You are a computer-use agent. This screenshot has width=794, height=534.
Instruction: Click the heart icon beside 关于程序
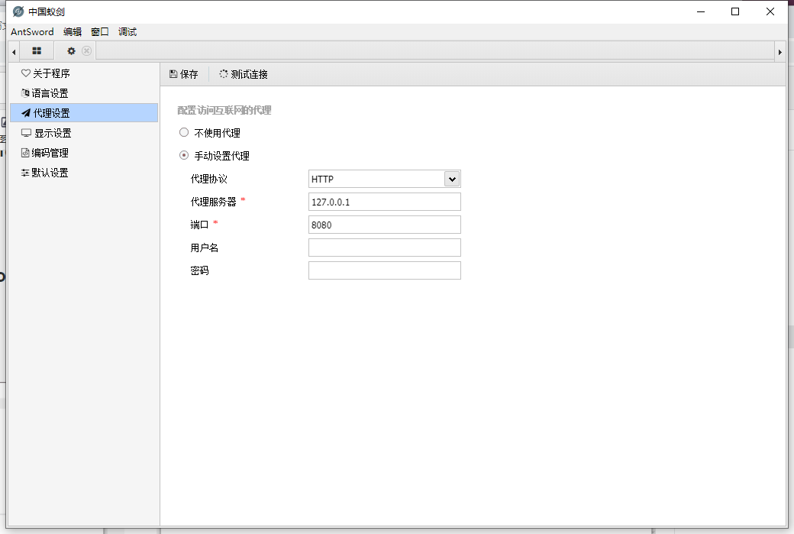tap(26, 73)
